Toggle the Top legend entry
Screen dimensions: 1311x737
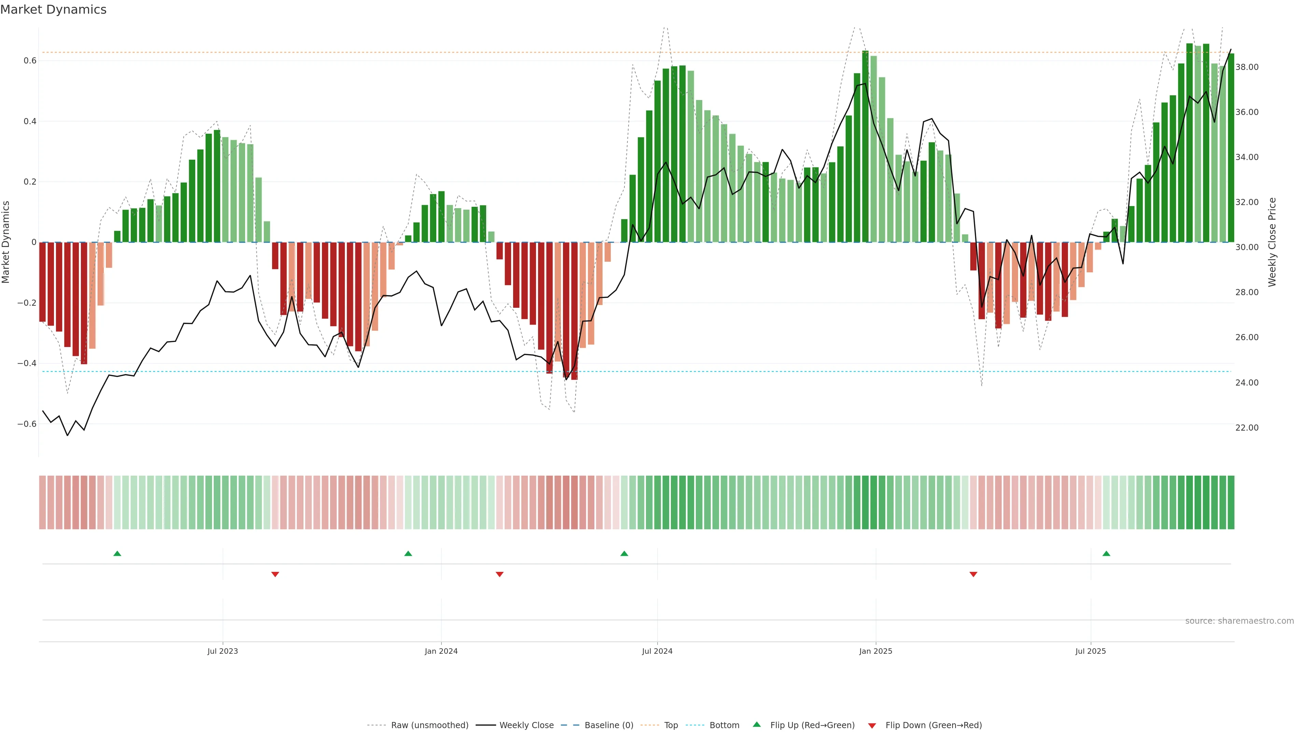tap(671, 725)
